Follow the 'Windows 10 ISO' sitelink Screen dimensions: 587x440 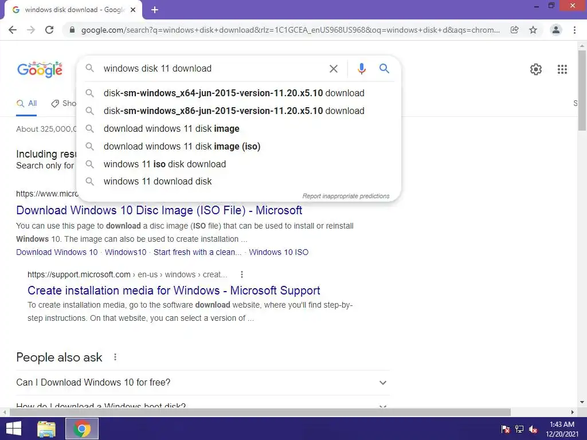279,252
